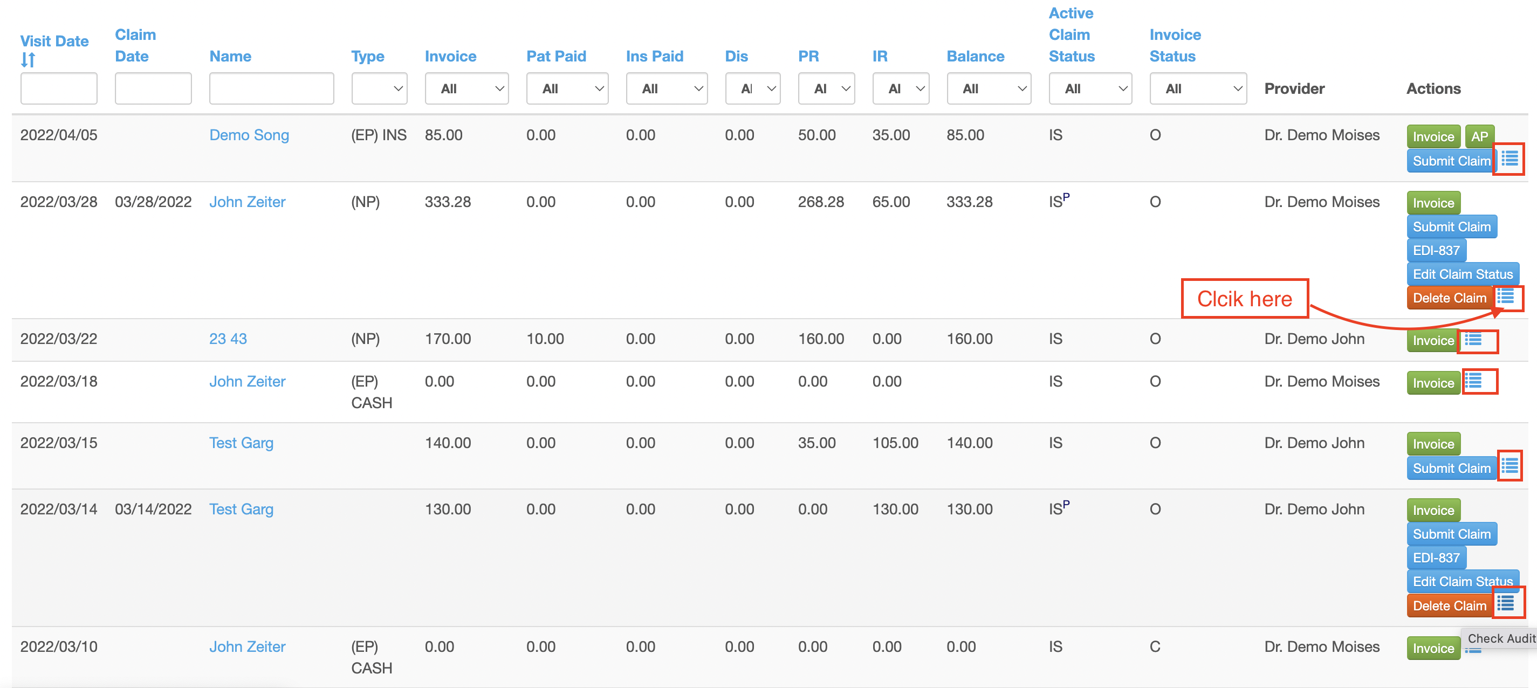Screen dimensions: 1537x688
Task: Open audit list icon for 2022/03/28 John Zeiter row
Action: pos(1505,297)
